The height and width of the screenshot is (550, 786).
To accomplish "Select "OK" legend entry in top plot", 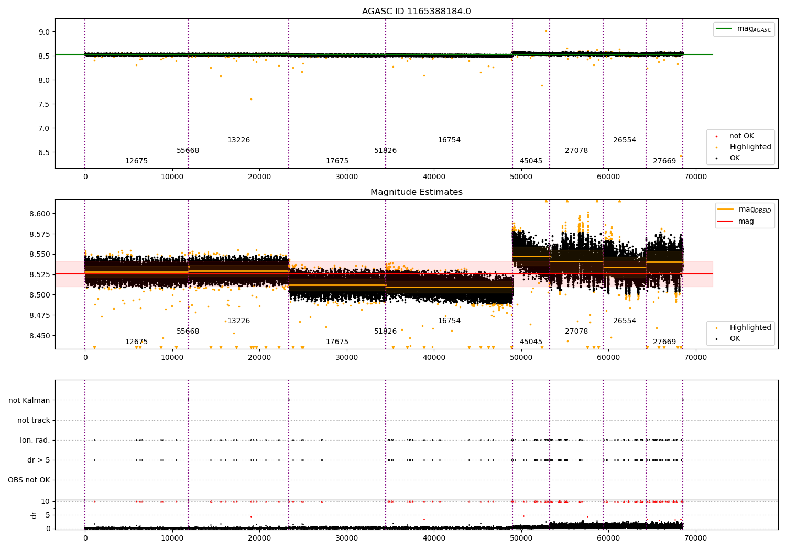I will pos(735,158).
